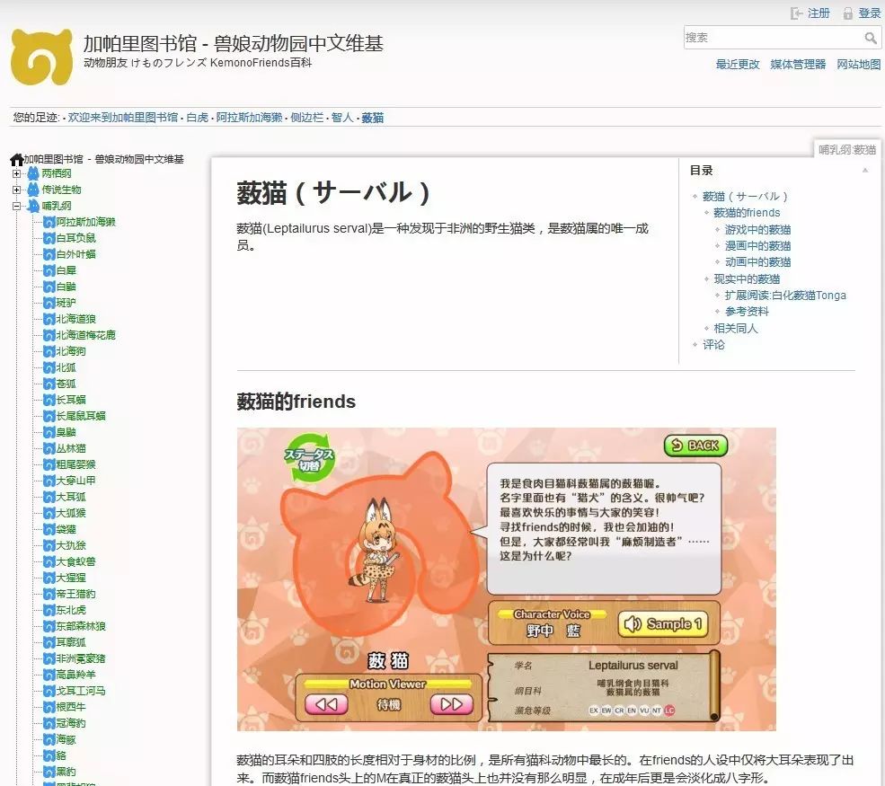The height and width of the screenshot is (786, 885).
Task: Open 北海道梅花鹿 in sidebar tree
Action: [85, 335]
